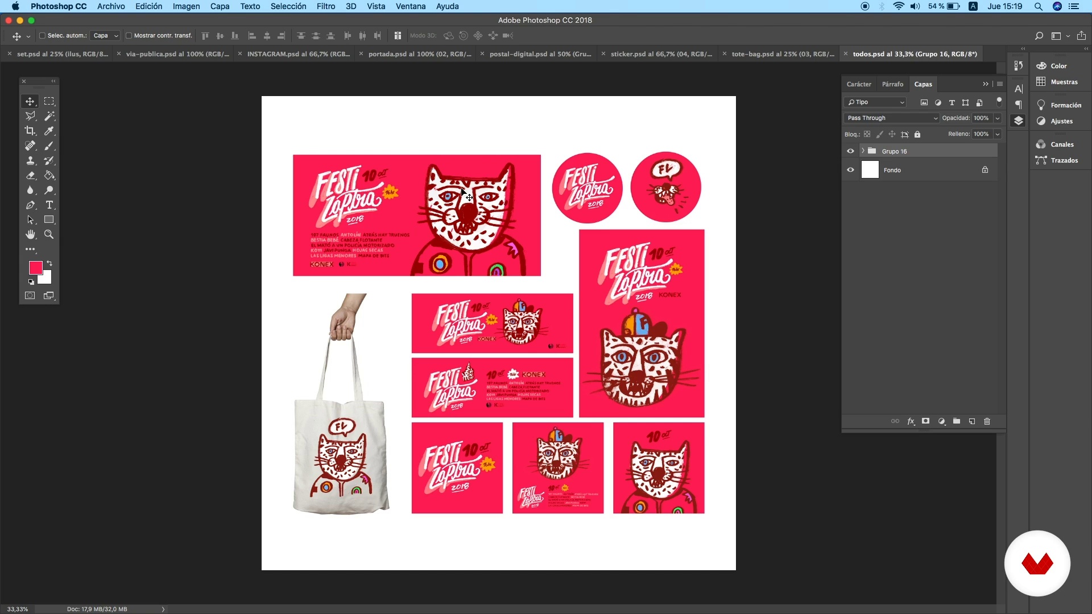Image resolution: width=1092 pixels, height=614 pixels.
Task: Toggle adjustment layer filter
Action: tap(938, 102)
